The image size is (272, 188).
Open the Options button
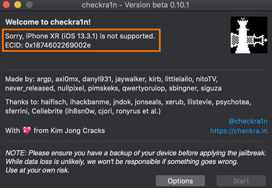click(180, 181)
